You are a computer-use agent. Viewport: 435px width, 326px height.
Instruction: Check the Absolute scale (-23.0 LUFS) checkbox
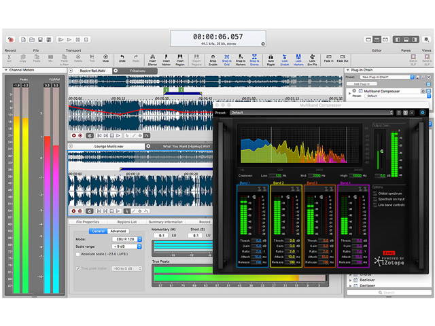coord(78,254)
